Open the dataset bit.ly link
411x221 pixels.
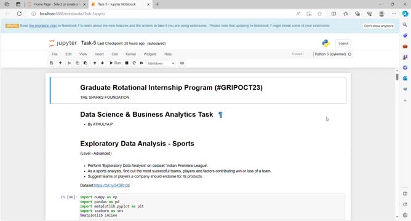(x=111, y=185)
